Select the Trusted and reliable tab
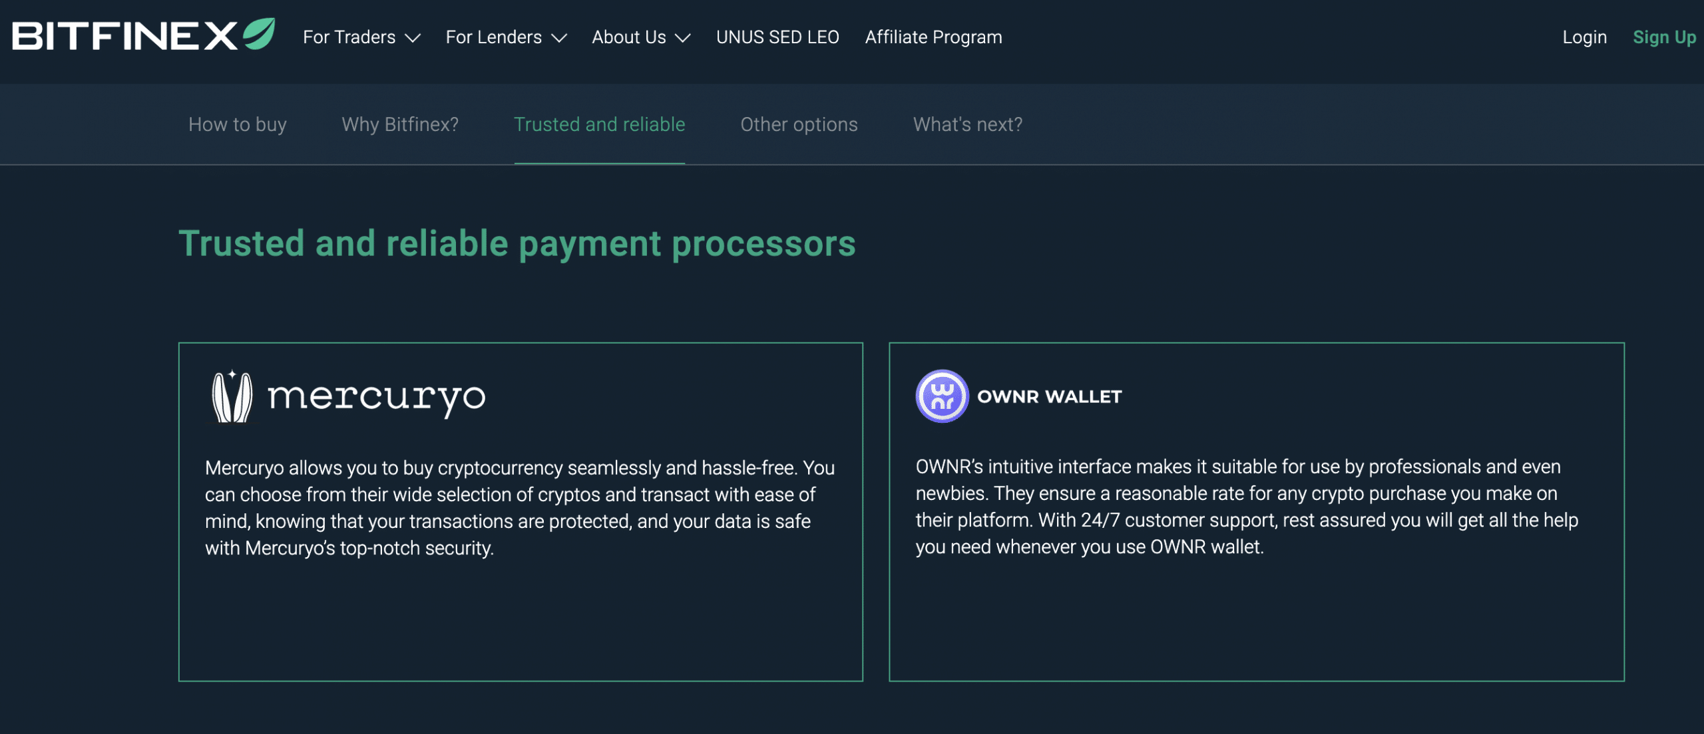 (599, 124)
